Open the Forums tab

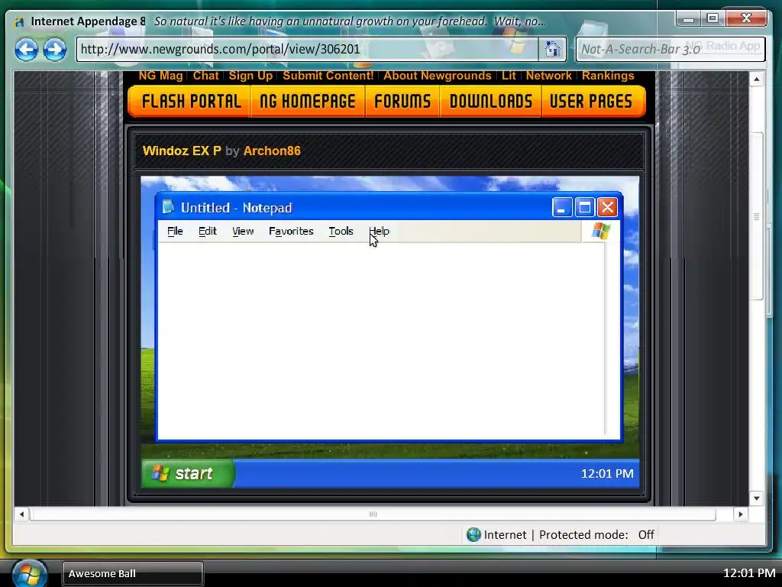click(402, 102)
